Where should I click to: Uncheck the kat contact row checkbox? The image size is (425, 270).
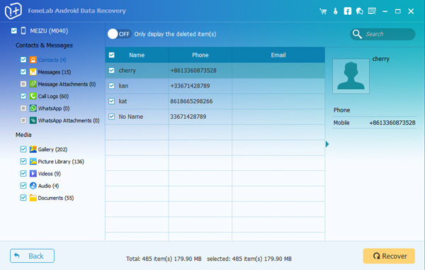pos(112,101)
